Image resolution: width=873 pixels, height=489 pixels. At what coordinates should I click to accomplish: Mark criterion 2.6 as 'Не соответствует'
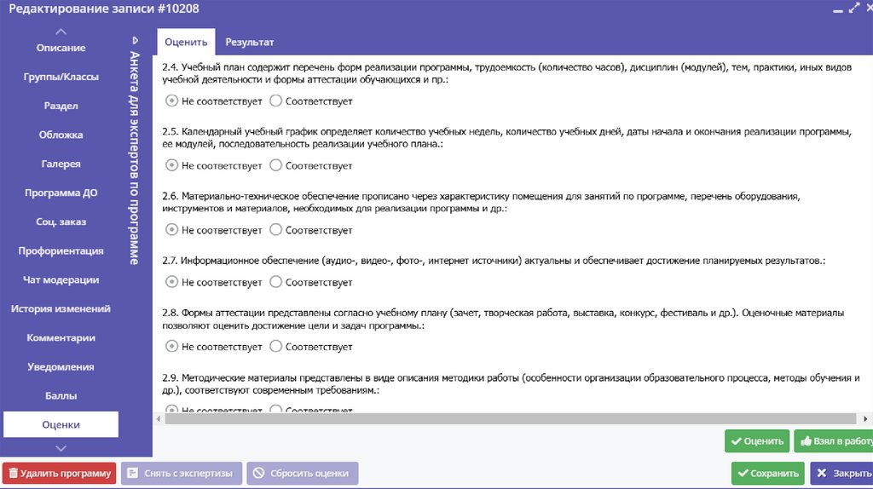171,230
